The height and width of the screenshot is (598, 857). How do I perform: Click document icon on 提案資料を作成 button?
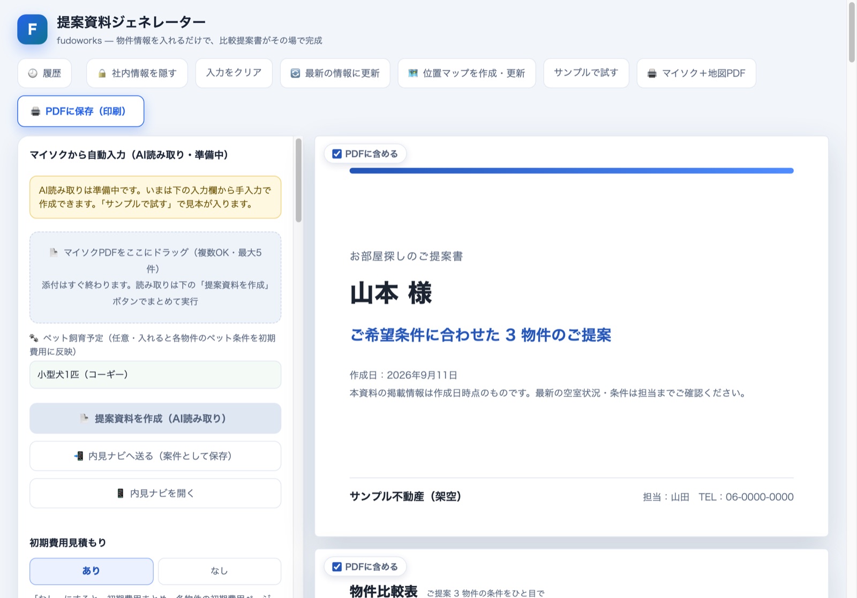pos(85,418)
